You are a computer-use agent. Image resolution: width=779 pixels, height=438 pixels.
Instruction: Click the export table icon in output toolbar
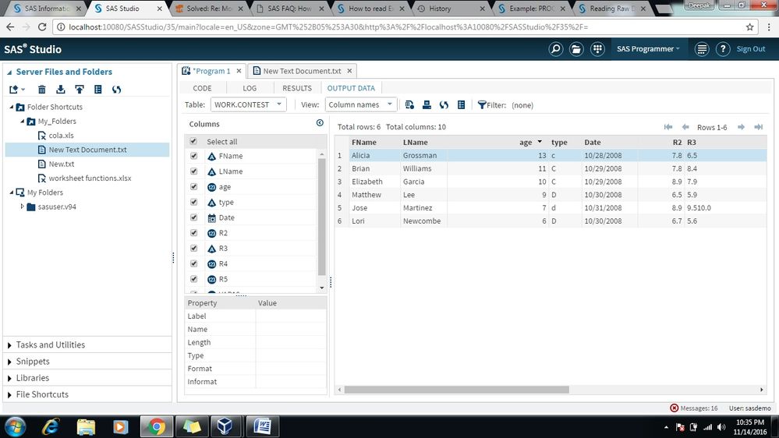point(427,104)
